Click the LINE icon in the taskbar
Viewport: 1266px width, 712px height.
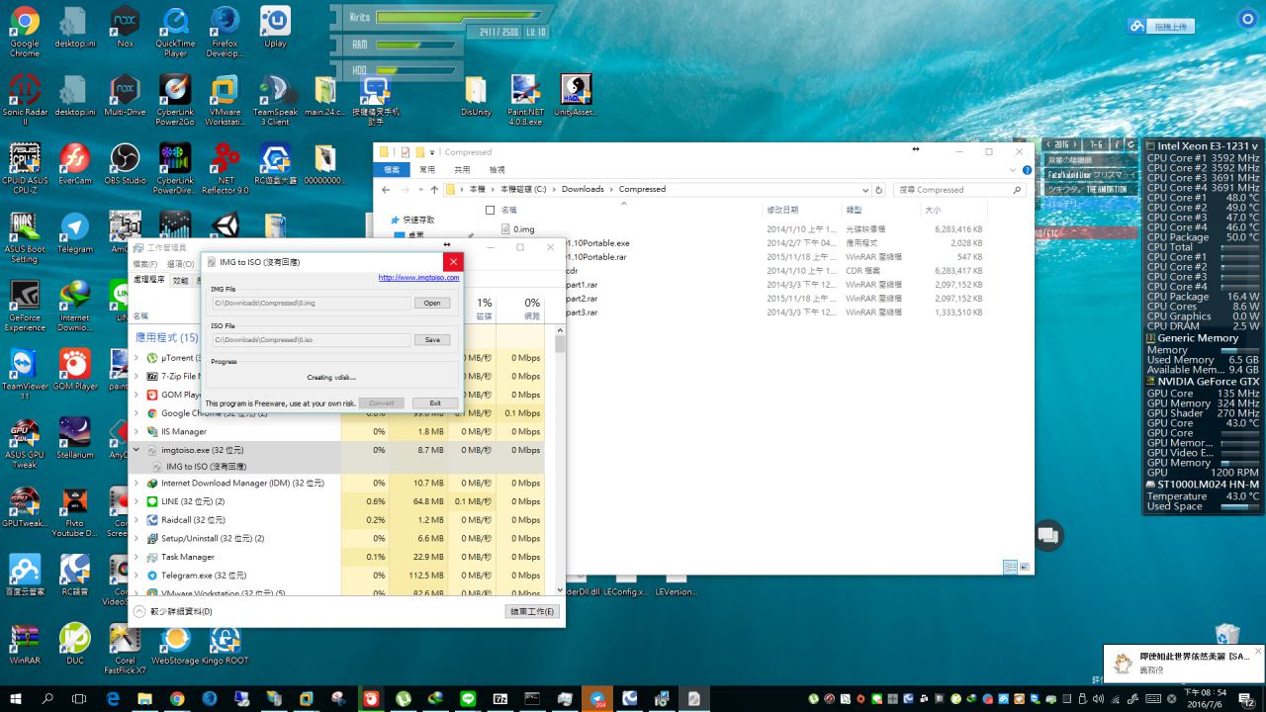pyautogui.click(x=468, y=699)
